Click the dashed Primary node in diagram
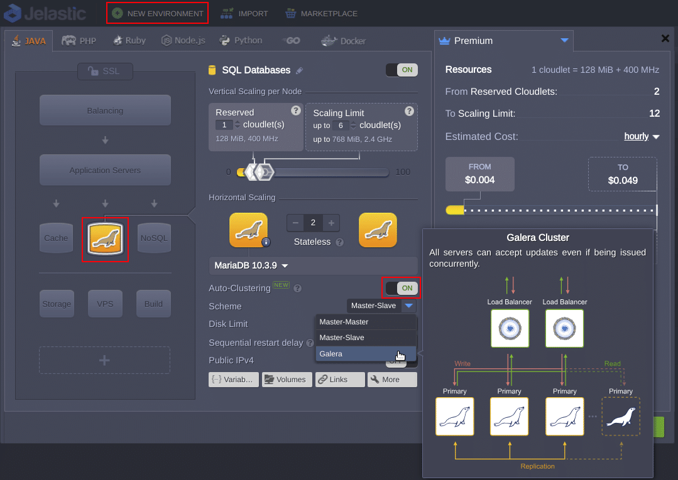 621,417
